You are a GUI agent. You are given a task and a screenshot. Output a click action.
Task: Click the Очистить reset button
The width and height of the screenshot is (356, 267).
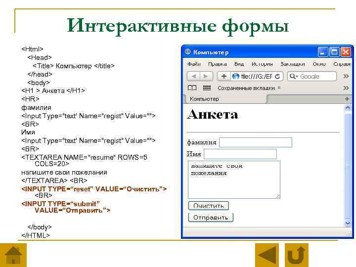[x=209, y=206]
